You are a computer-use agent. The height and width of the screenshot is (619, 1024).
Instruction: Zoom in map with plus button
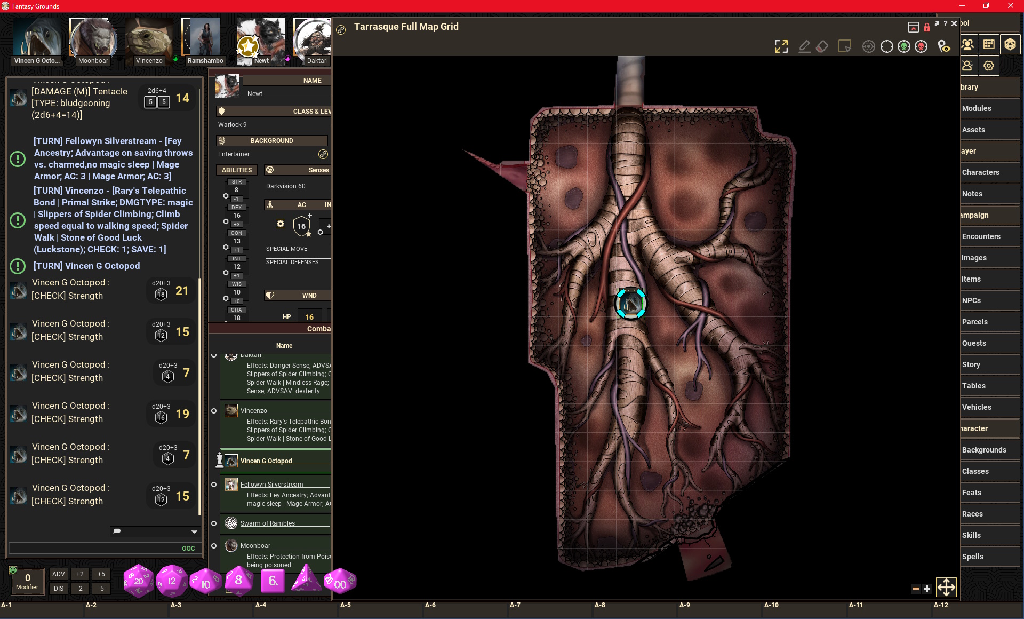[927, 589]
